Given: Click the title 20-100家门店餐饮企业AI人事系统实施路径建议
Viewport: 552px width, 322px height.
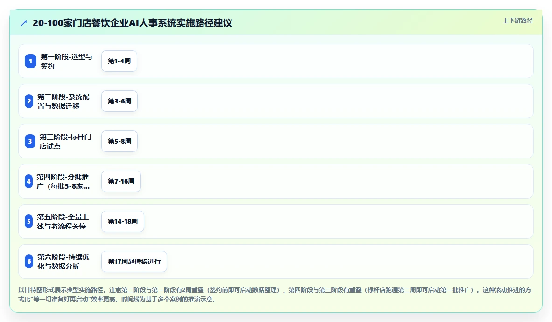Looking at the screenshot, I should point(133,23).
